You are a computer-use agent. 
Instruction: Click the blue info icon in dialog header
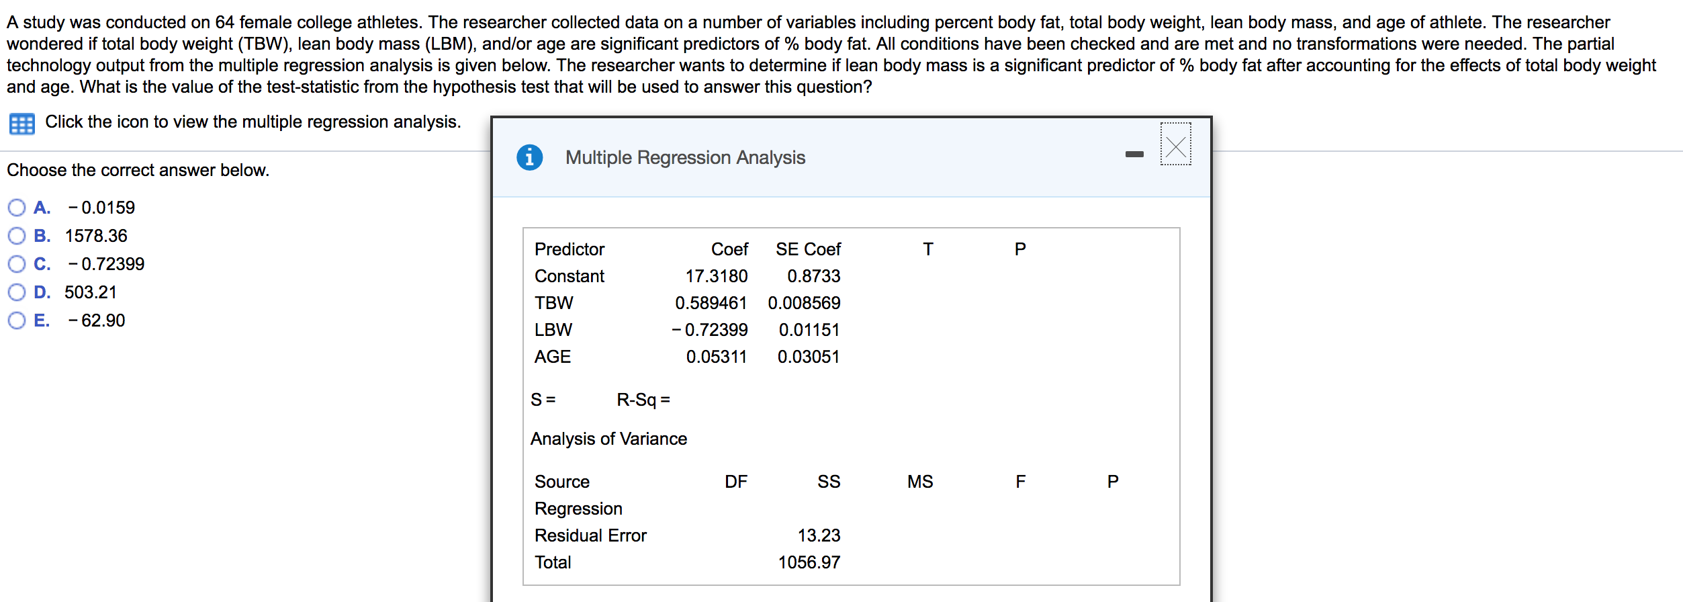(x=529, y=157)
